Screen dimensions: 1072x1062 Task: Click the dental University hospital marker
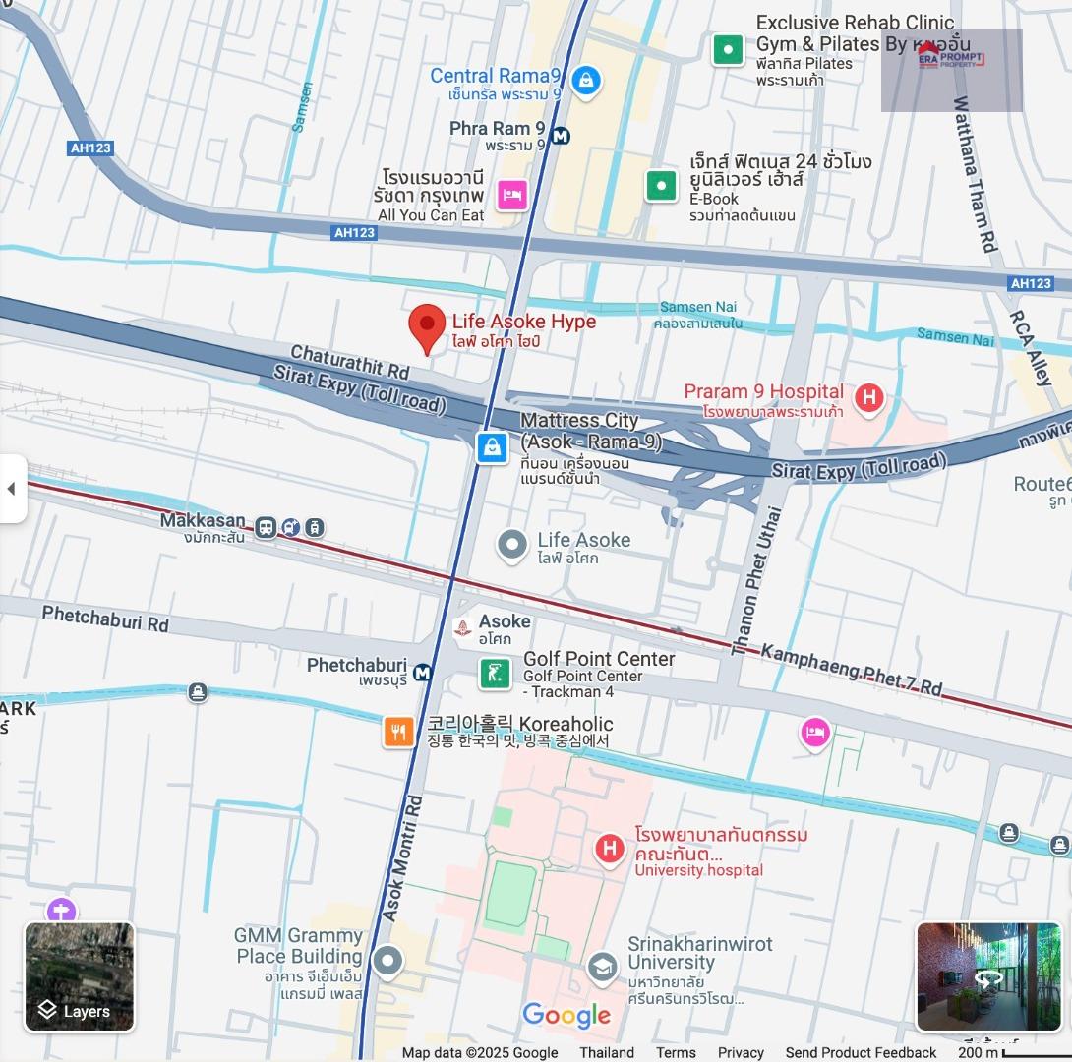610,850
